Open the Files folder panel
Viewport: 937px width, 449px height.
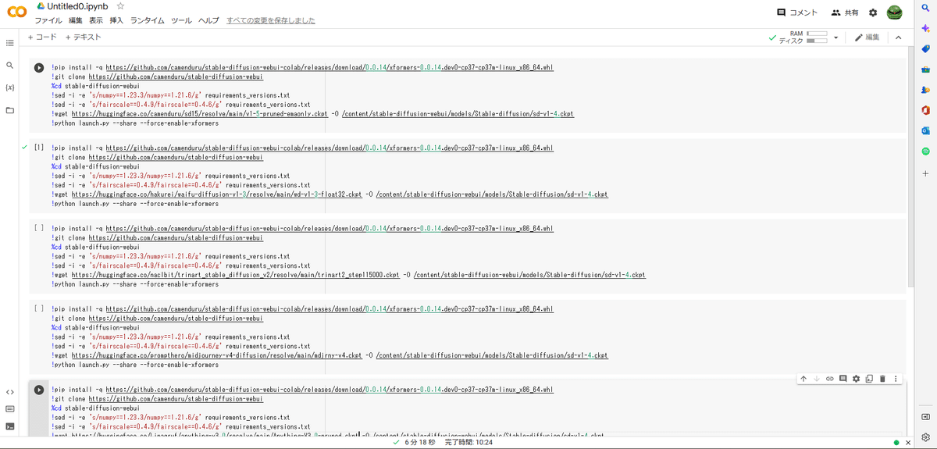(10, 110)
